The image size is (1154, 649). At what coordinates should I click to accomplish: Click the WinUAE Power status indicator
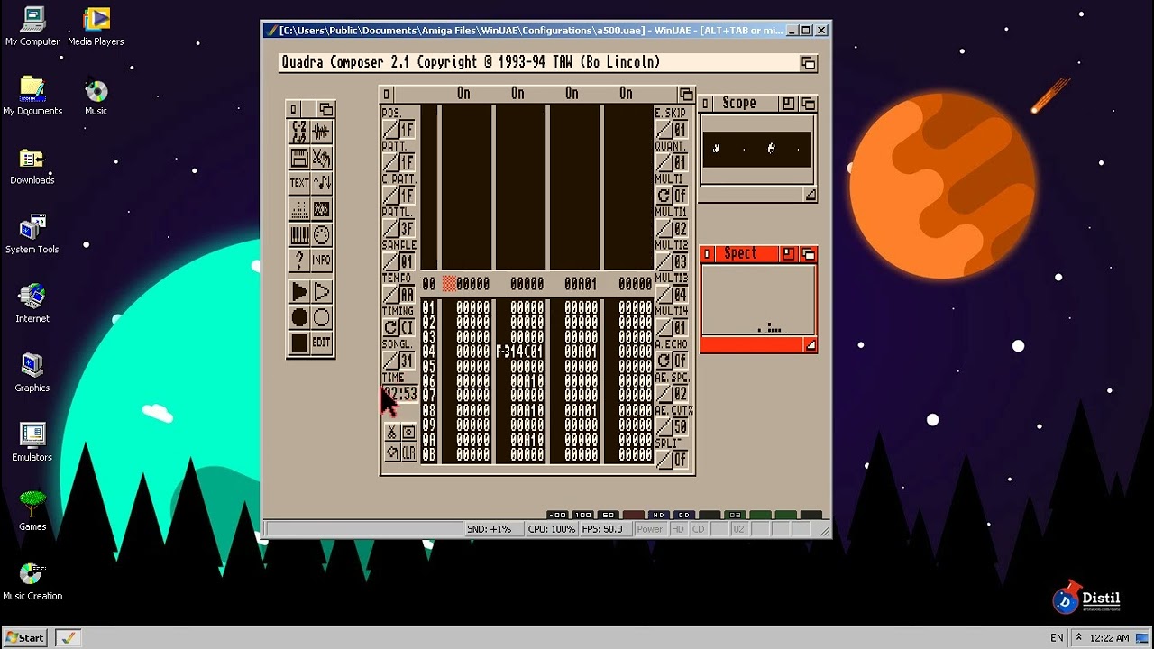(650, 529)
